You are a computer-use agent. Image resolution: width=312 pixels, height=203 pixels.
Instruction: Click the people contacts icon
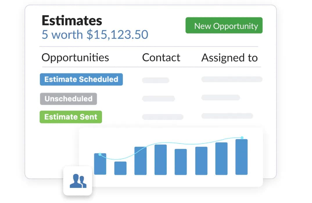click(78, 181)
